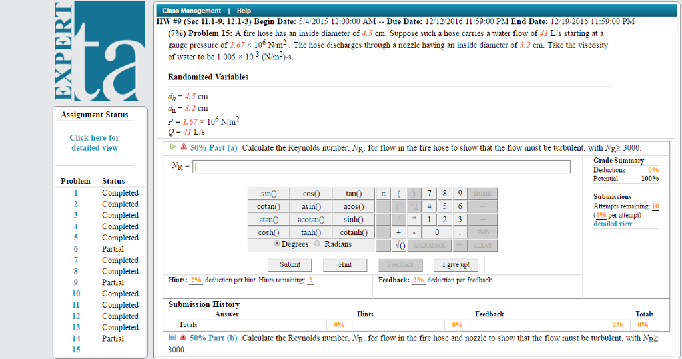Open the detailed view link under Submissions
682x359 pixels.
click(613, 224)
